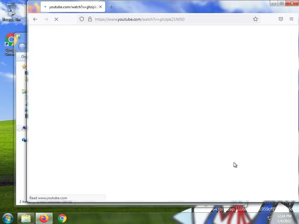
Task: Stop loading the YouTube page
Action: [x=56, y=19]
